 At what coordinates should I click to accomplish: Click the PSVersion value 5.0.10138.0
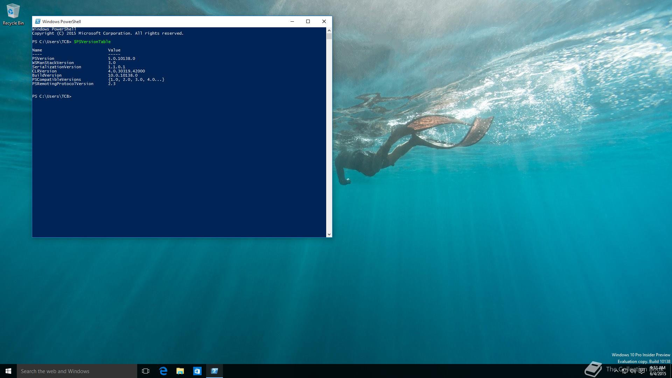click(121, 58)
